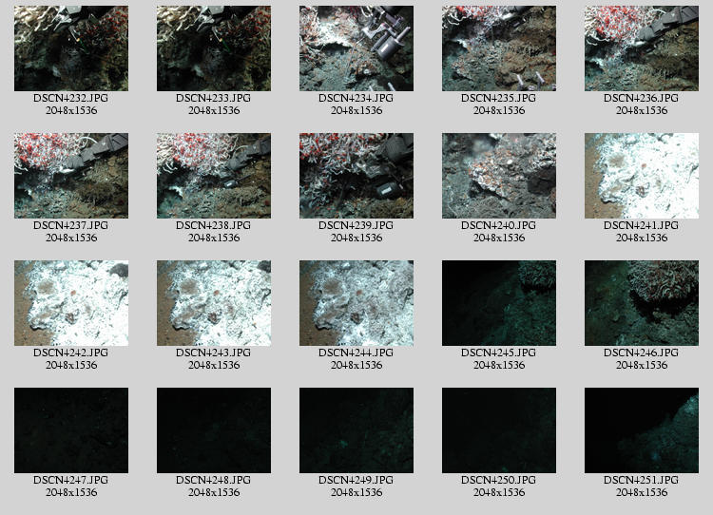The height and width of the screenshot is (515, 713).
Task: Open the DSCN4240.JPG thumbnail
Action: click(x=499, y=176)
